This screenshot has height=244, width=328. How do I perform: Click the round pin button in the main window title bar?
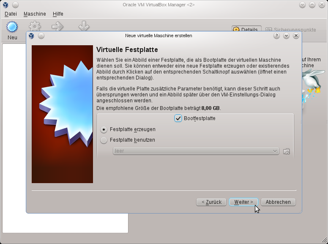(15, 5)
